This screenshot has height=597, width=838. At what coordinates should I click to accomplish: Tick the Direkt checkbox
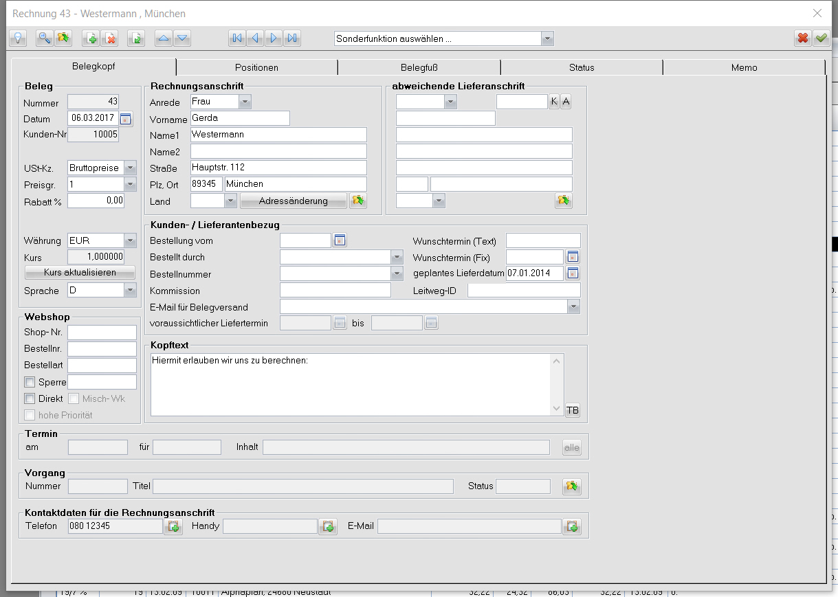pos(30,398)
